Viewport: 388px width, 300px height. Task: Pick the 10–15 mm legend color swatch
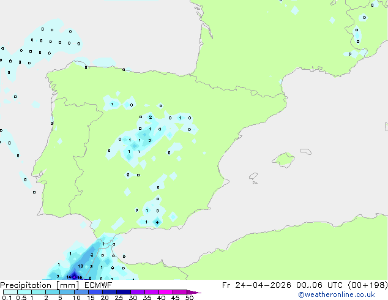coord(81,292)
